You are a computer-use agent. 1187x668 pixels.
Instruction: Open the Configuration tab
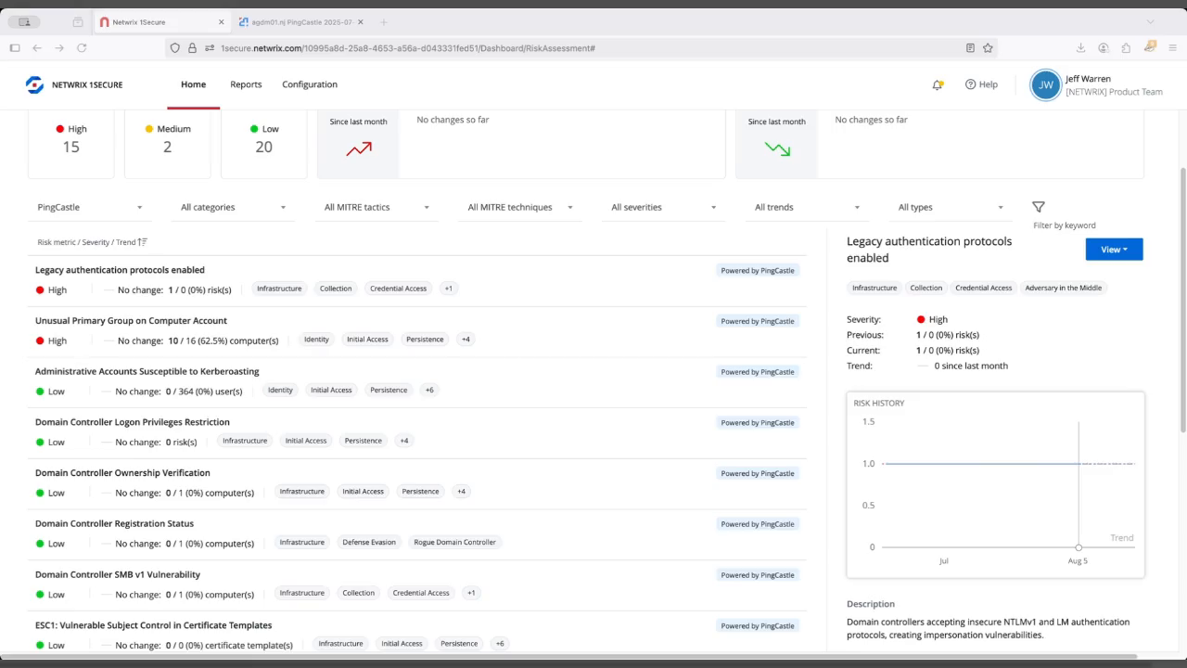(x=310, y=84)
